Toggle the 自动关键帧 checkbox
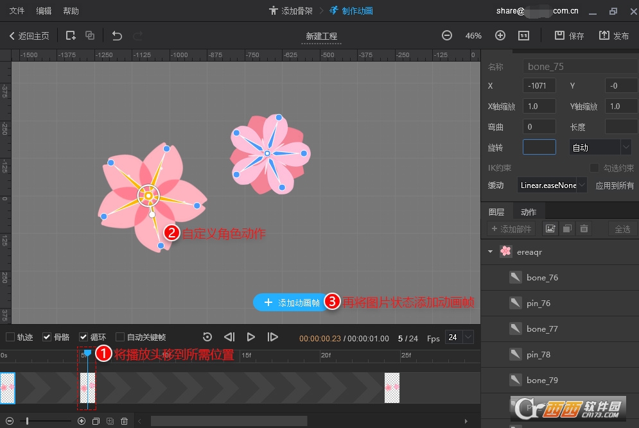 [x=120, y=337]
